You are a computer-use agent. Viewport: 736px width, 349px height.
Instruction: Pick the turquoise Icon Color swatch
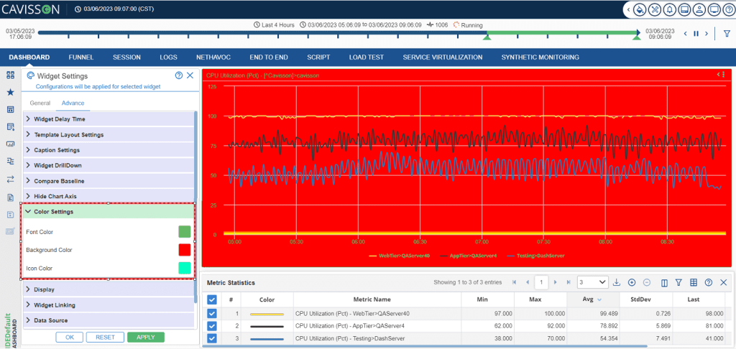[185, 268]
